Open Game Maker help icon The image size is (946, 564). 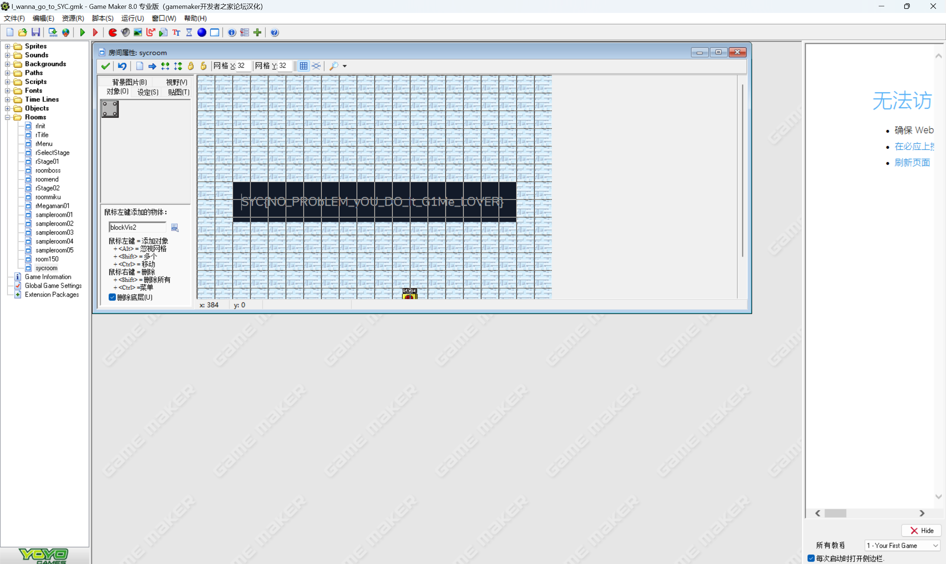click(x=275, y=33)
